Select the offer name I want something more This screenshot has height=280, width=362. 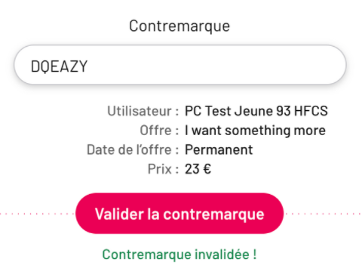click(255, 131)
